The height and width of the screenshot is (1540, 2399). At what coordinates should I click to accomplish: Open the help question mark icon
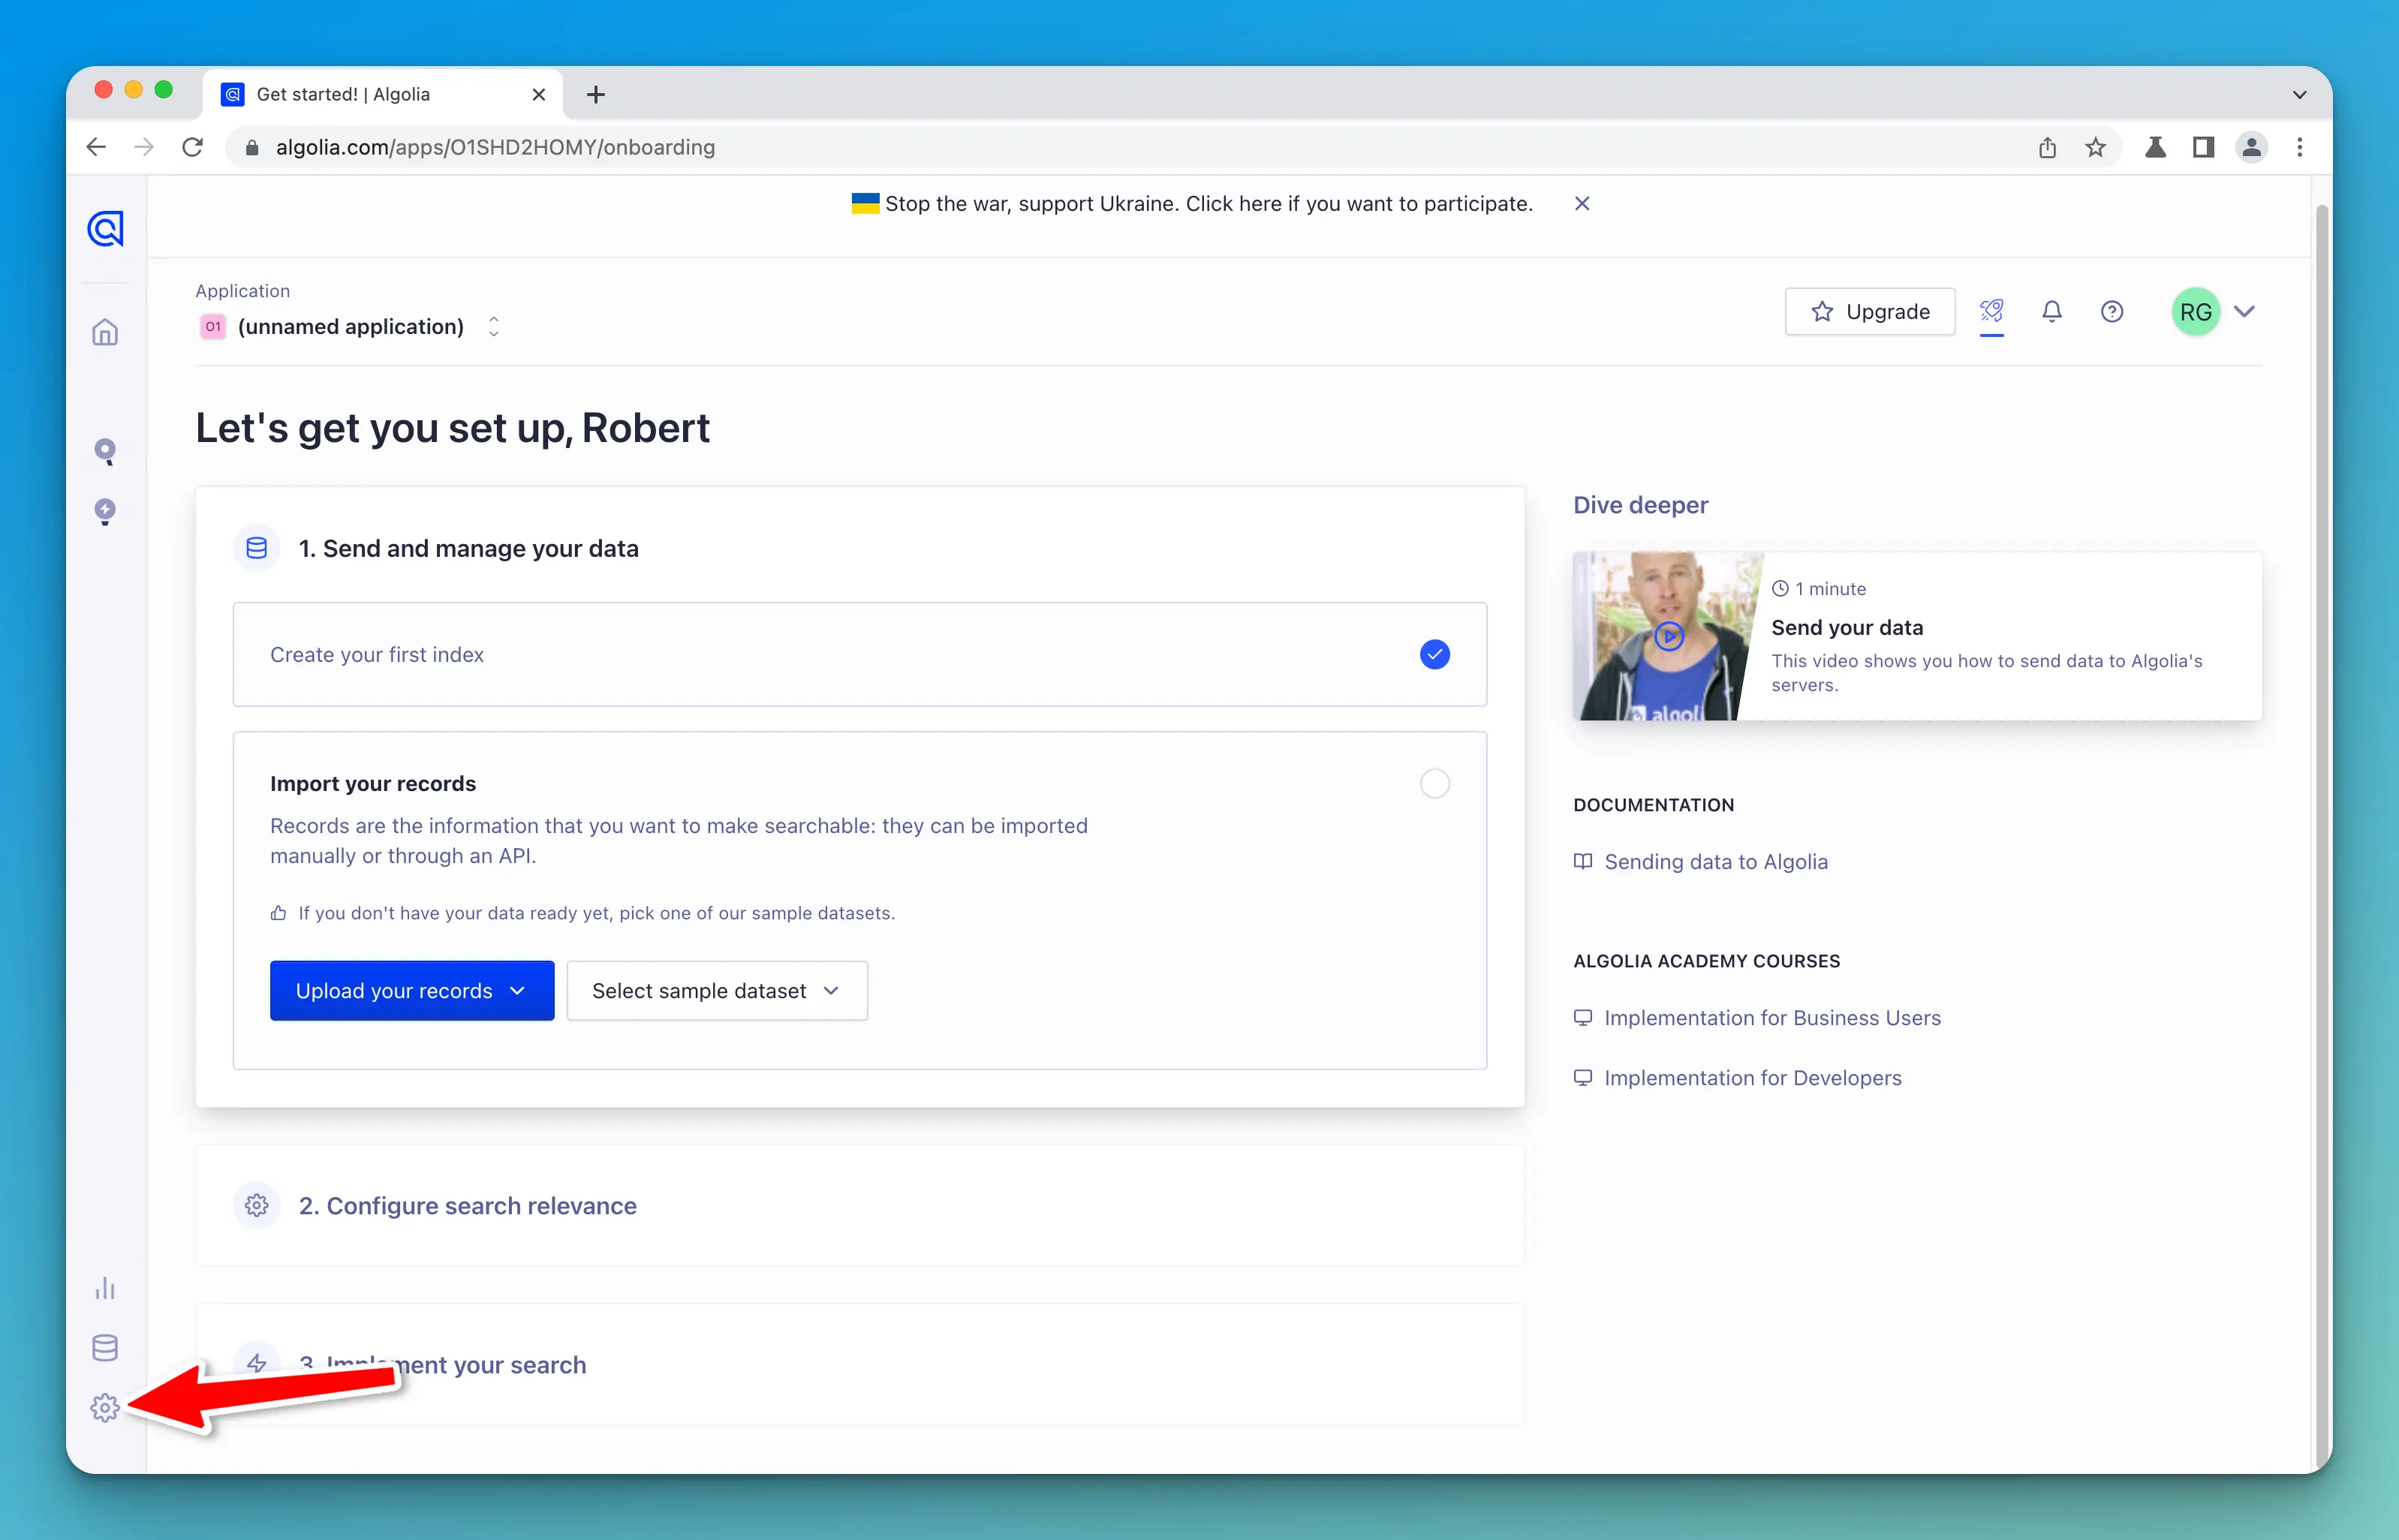(x=2111, y=312)
